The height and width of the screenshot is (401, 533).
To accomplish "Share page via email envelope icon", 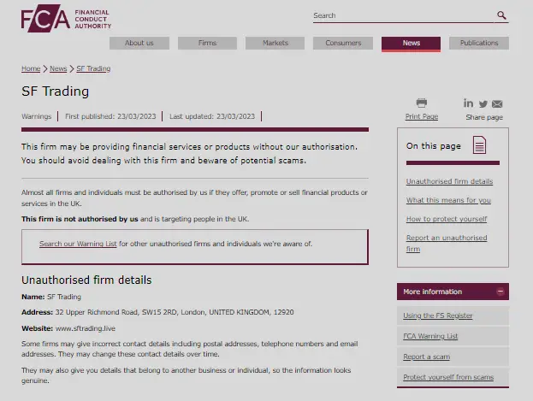I will pyautogui.click(x=497, y=104).
